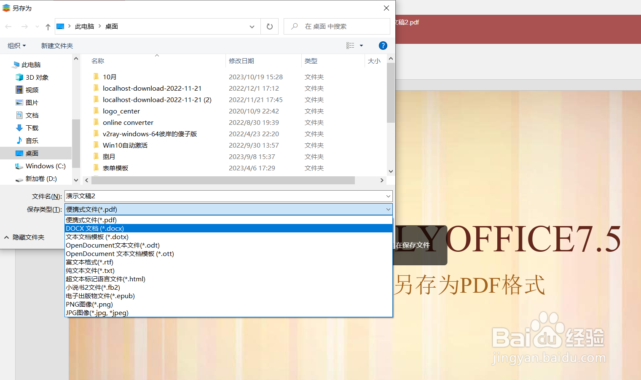Click the 在 桌面 中搜索 search box
This screenshot has width=641, height=380.
pos(337,26)
